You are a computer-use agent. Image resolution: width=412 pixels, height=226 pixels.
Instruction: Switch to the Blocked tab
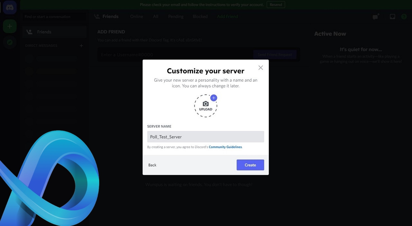pos(200,16)
